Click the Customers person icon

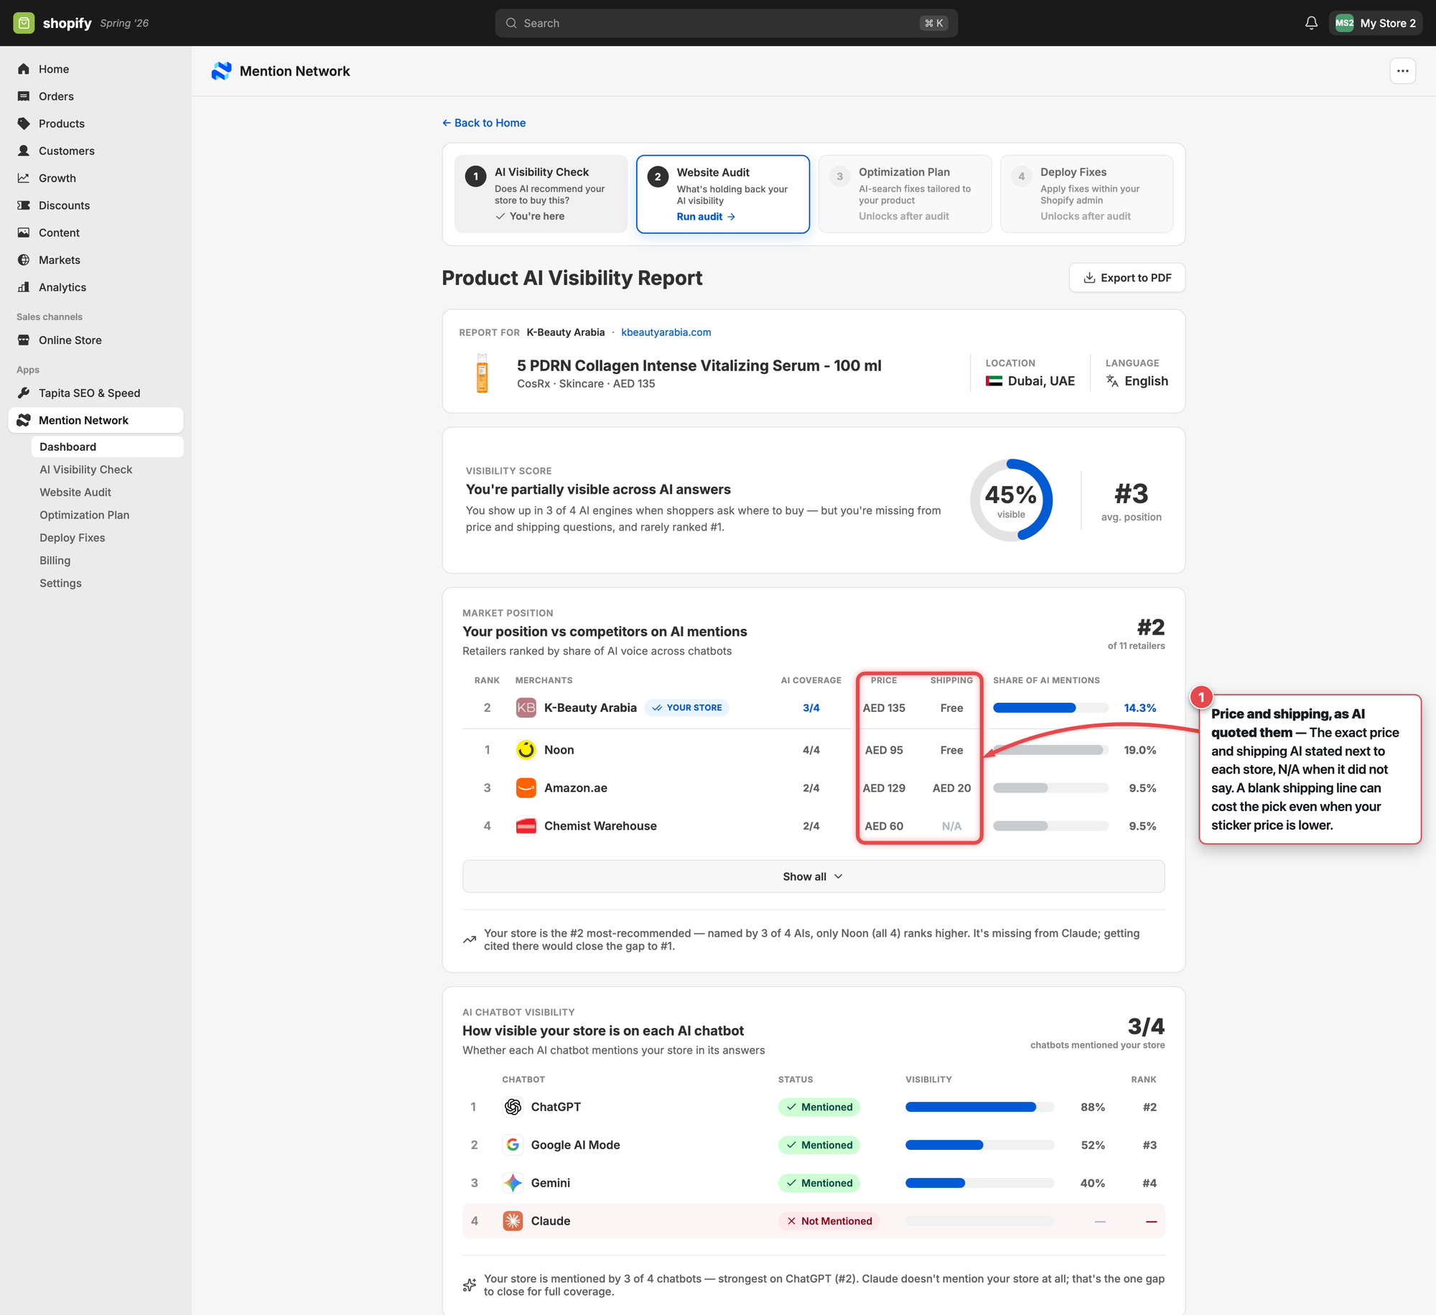(24, 151)
